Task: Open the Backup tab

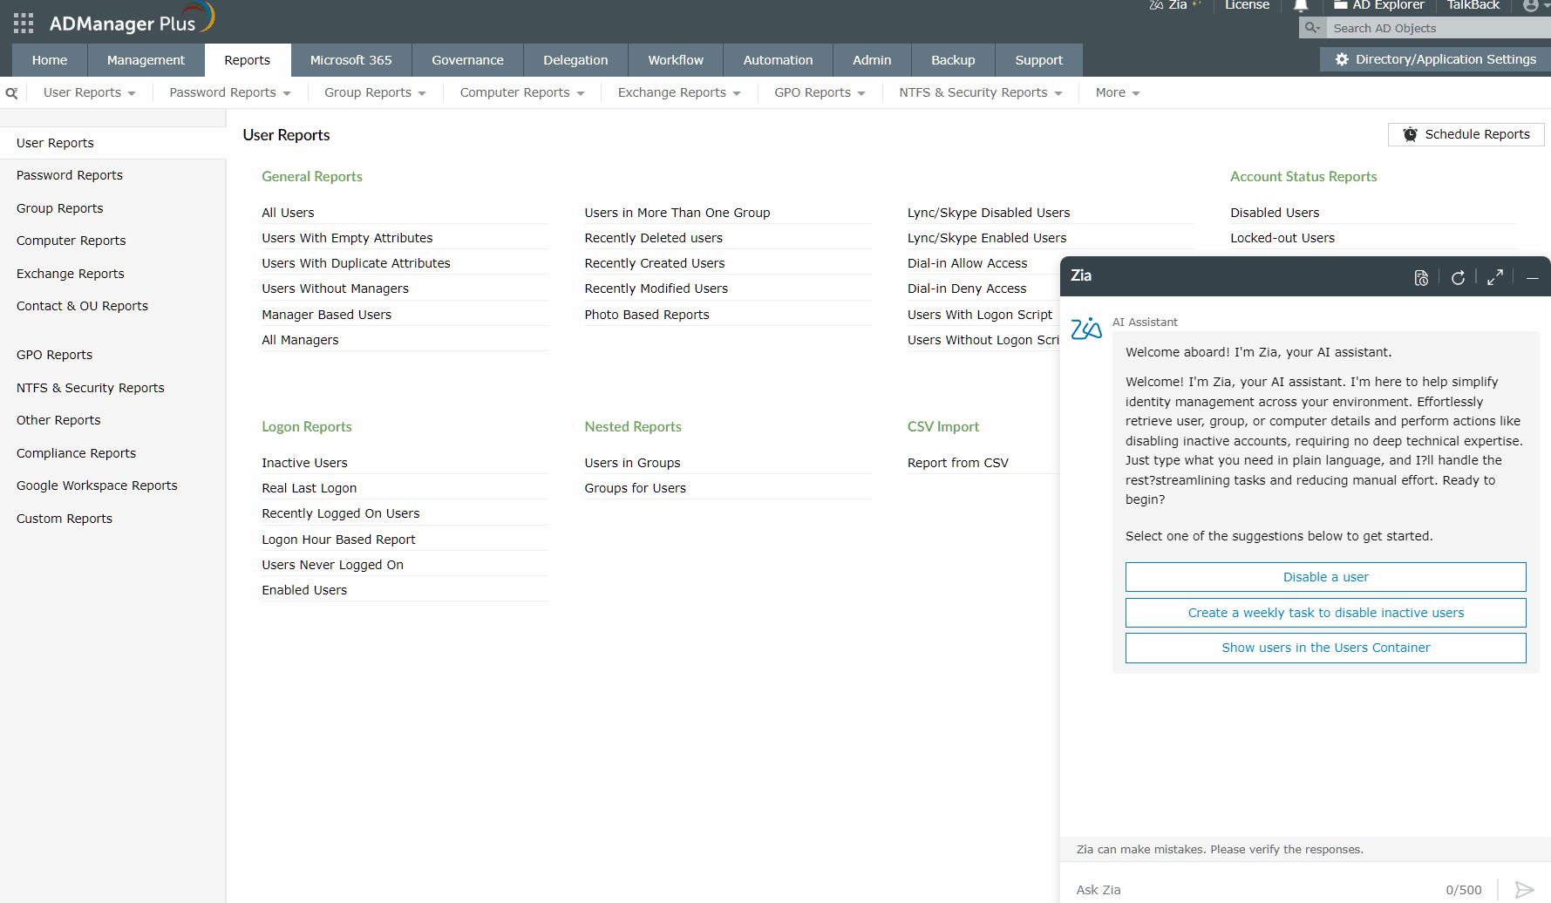Action: point(953,60)
